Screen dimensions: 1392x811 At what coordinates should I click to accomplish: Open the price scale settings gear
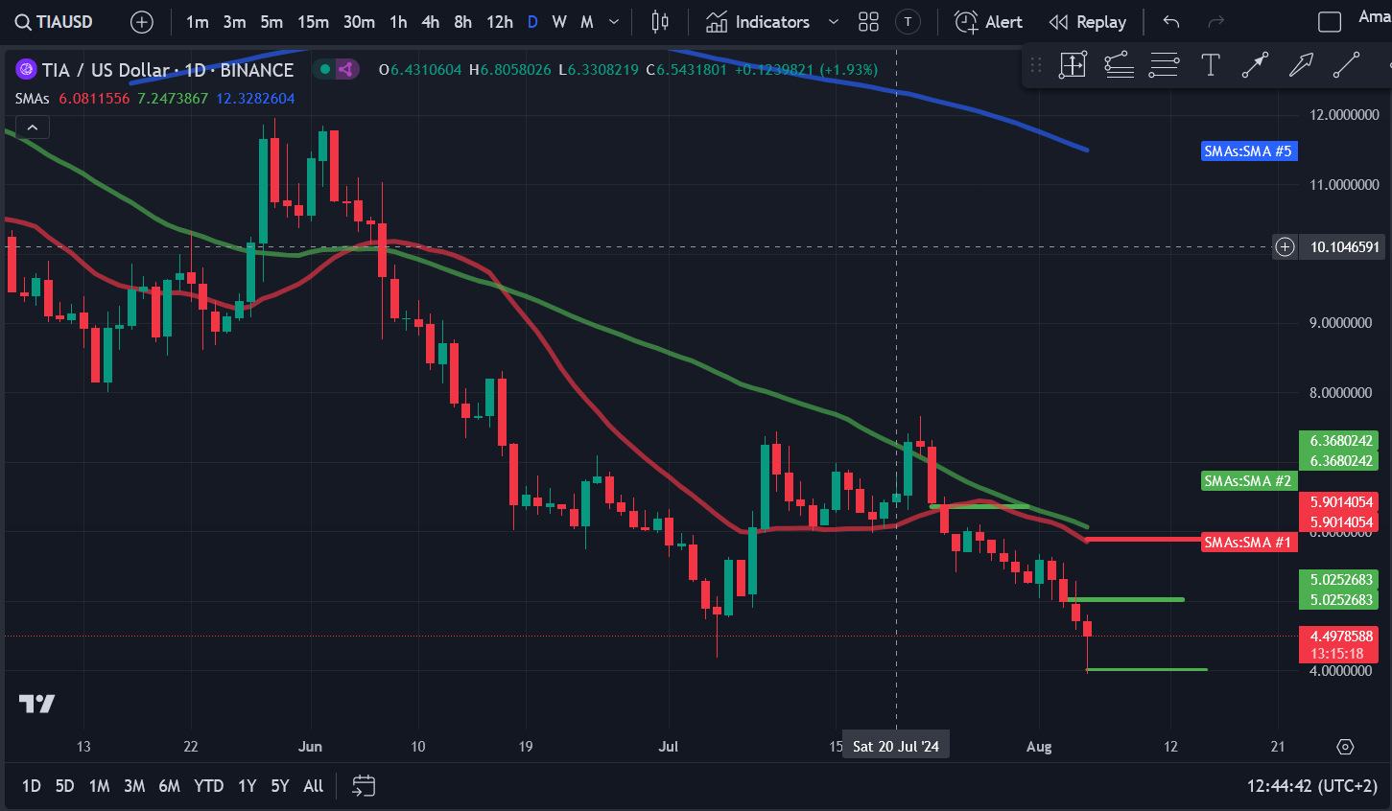click(x=1345, y=747)
